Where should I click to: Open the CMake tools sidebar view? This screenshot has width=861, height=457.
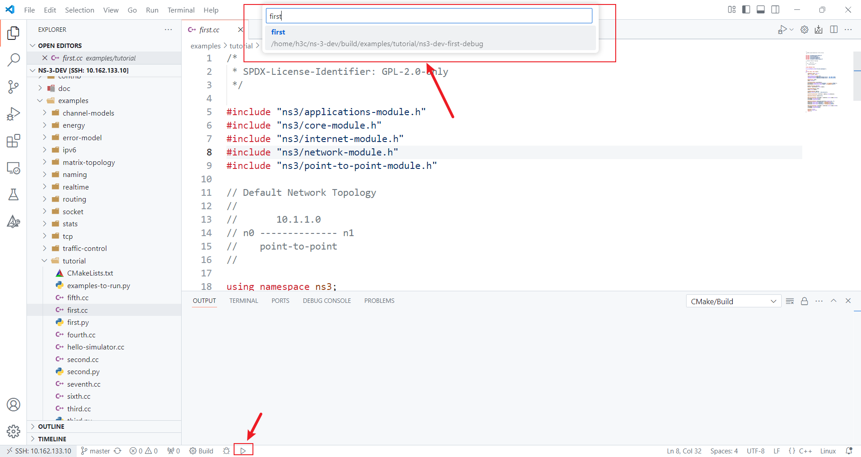[x=13, y=221]
